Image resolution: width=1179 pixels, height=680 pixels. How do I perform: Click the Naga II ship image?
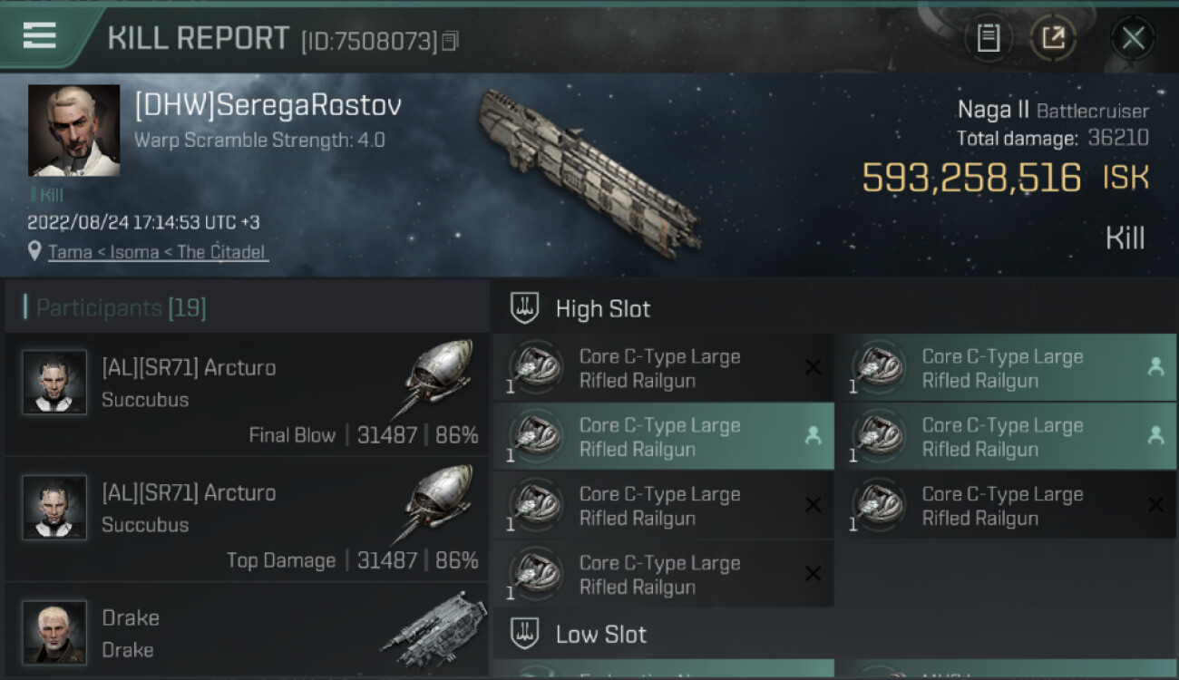[x=588, y=169]
